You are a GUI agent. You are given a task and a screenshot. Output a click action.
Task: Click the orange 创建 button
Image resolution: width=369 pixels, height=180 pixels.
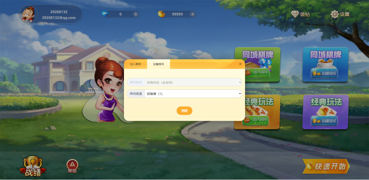click(184, 111)
